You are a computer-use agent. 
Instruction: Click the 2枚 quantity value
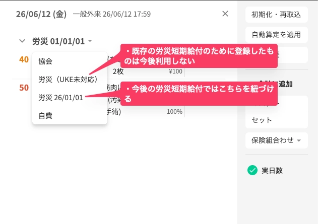(x=118, y=71)
